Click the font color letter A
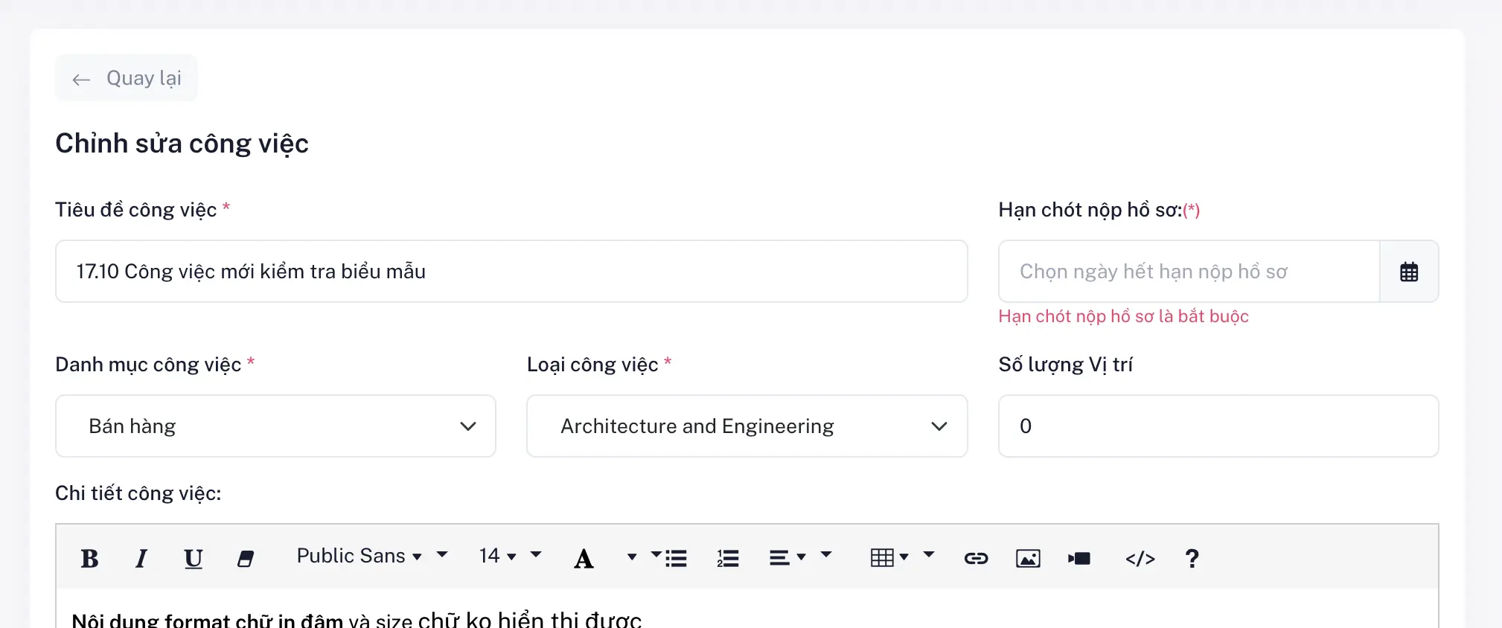Screen dimensions: 1502x628 click(584, 558)
